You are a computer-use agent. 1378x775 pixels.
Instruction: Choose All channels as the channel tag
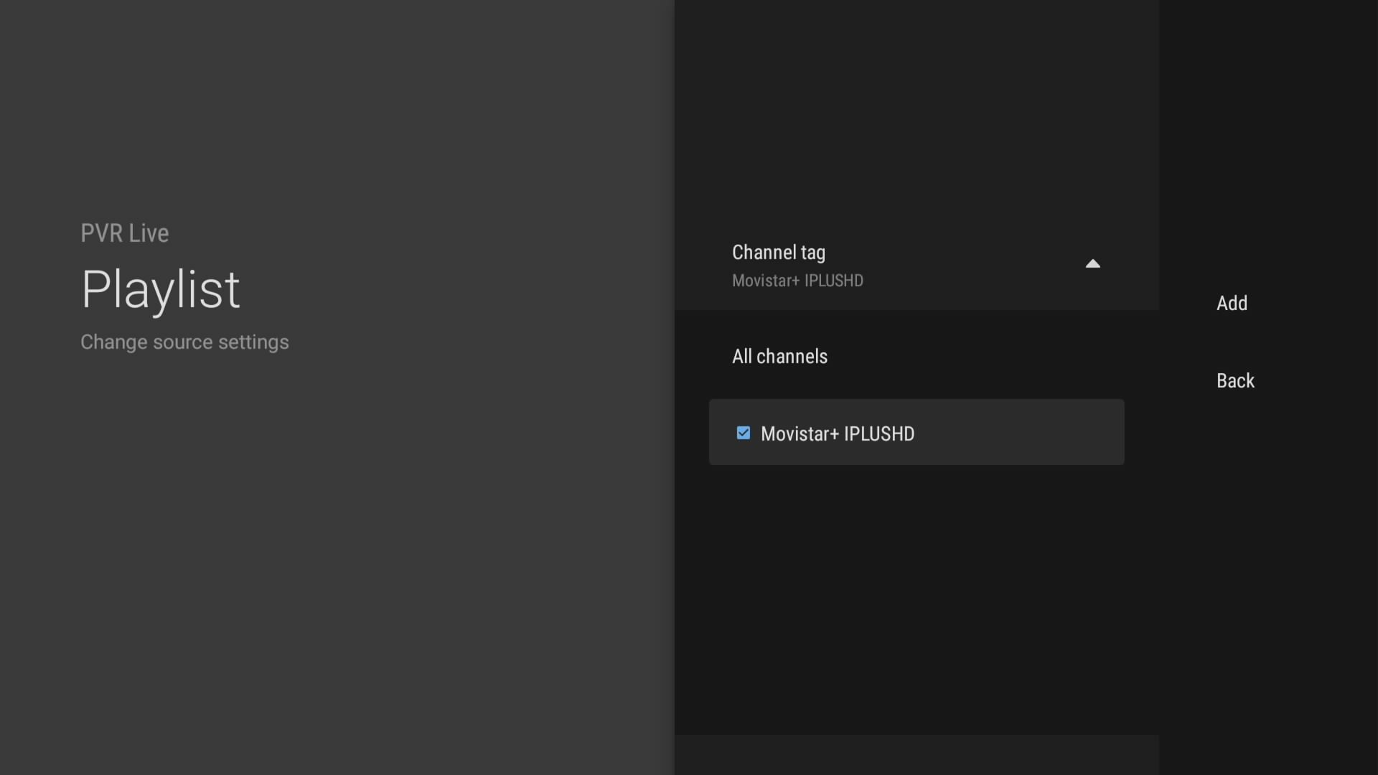[x=779, y=357]
